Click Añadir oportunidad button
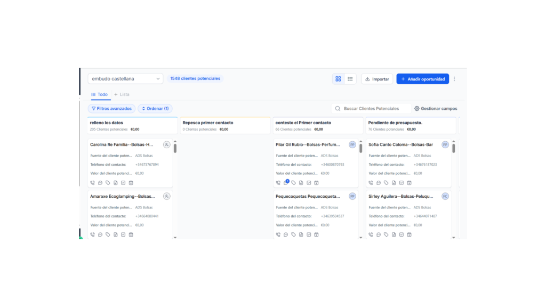The image size is (546, 307). pyautogui.click(x=422, y=79)
